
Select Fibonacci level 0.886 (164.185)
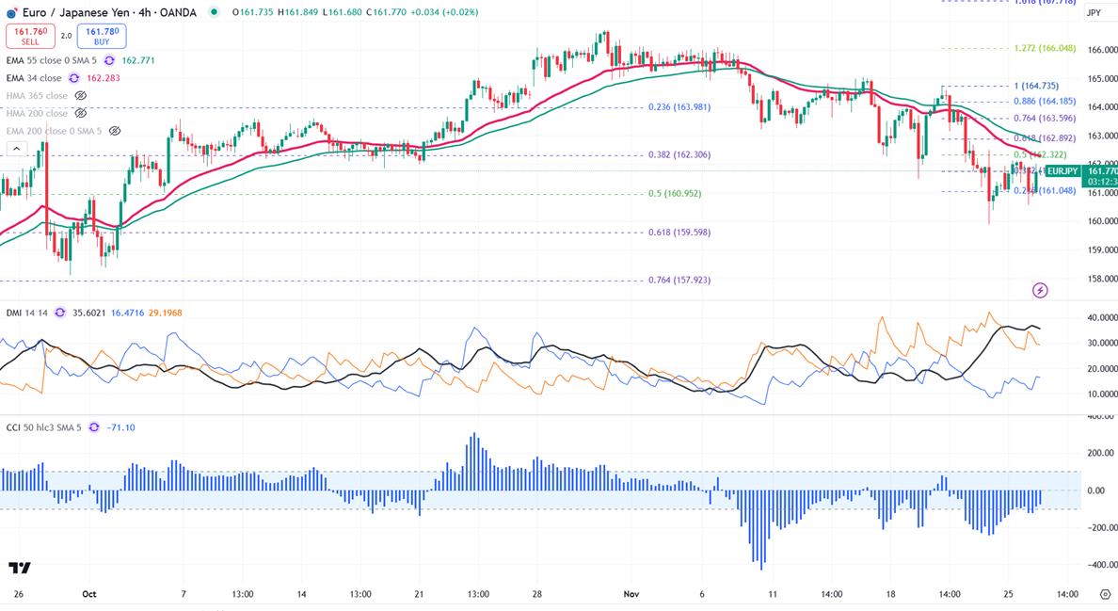coord(1045,102)
